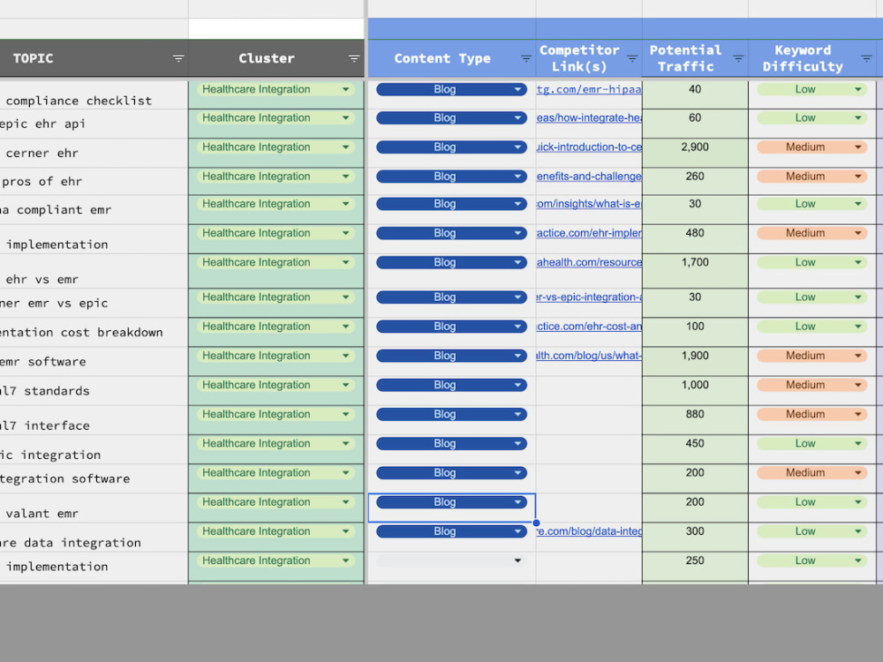Select the Potential Traffic column header

(x=695, y=58)
